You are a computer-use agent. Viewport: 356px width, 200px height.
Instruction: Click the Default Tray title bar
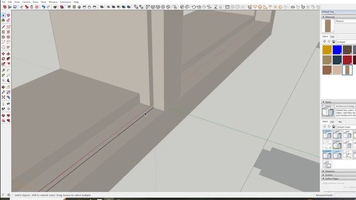point(339,12)
